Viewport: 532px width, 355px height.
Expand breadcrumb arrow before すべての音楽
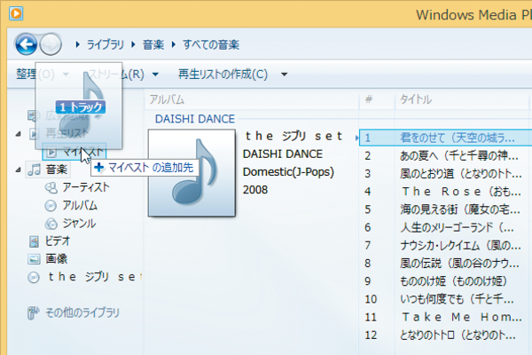coord(174,44)
